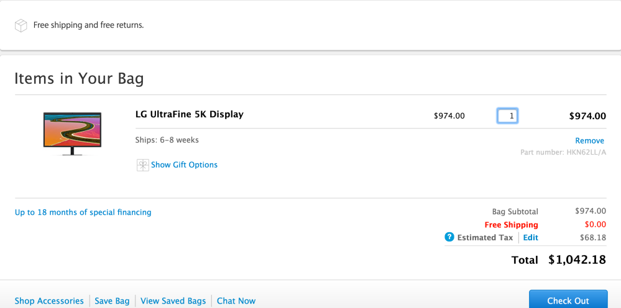The width and height of the screenshot is (621, 308).
Task: Click the Ships: 6–8 weeks text
Action: click(167, 140)
